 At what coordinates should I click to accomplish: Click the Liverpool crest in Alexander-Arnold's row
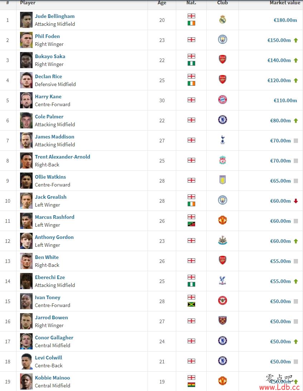pos(222,160)
